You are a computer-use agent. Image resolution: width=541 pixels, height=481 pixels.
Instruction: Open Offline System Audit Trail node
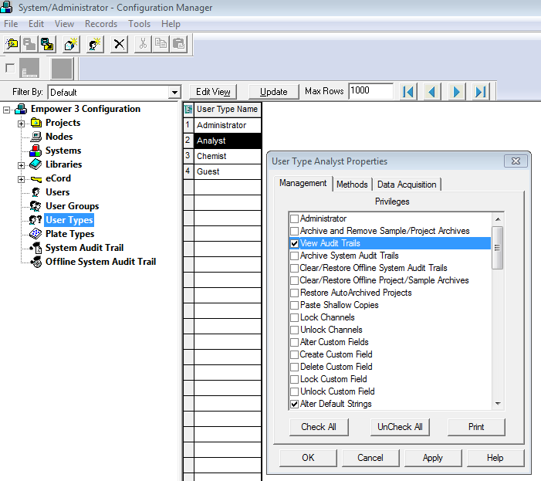click(100, 262)
